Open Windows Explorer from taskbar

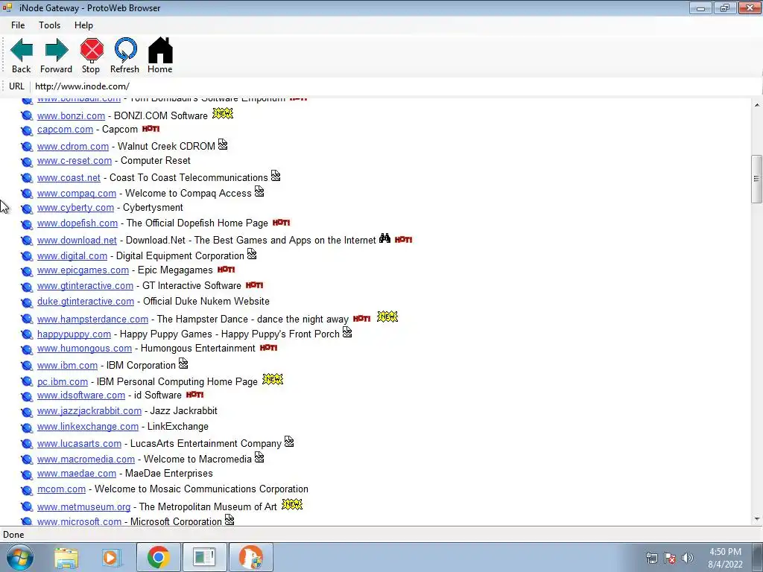tap(66, 557)
